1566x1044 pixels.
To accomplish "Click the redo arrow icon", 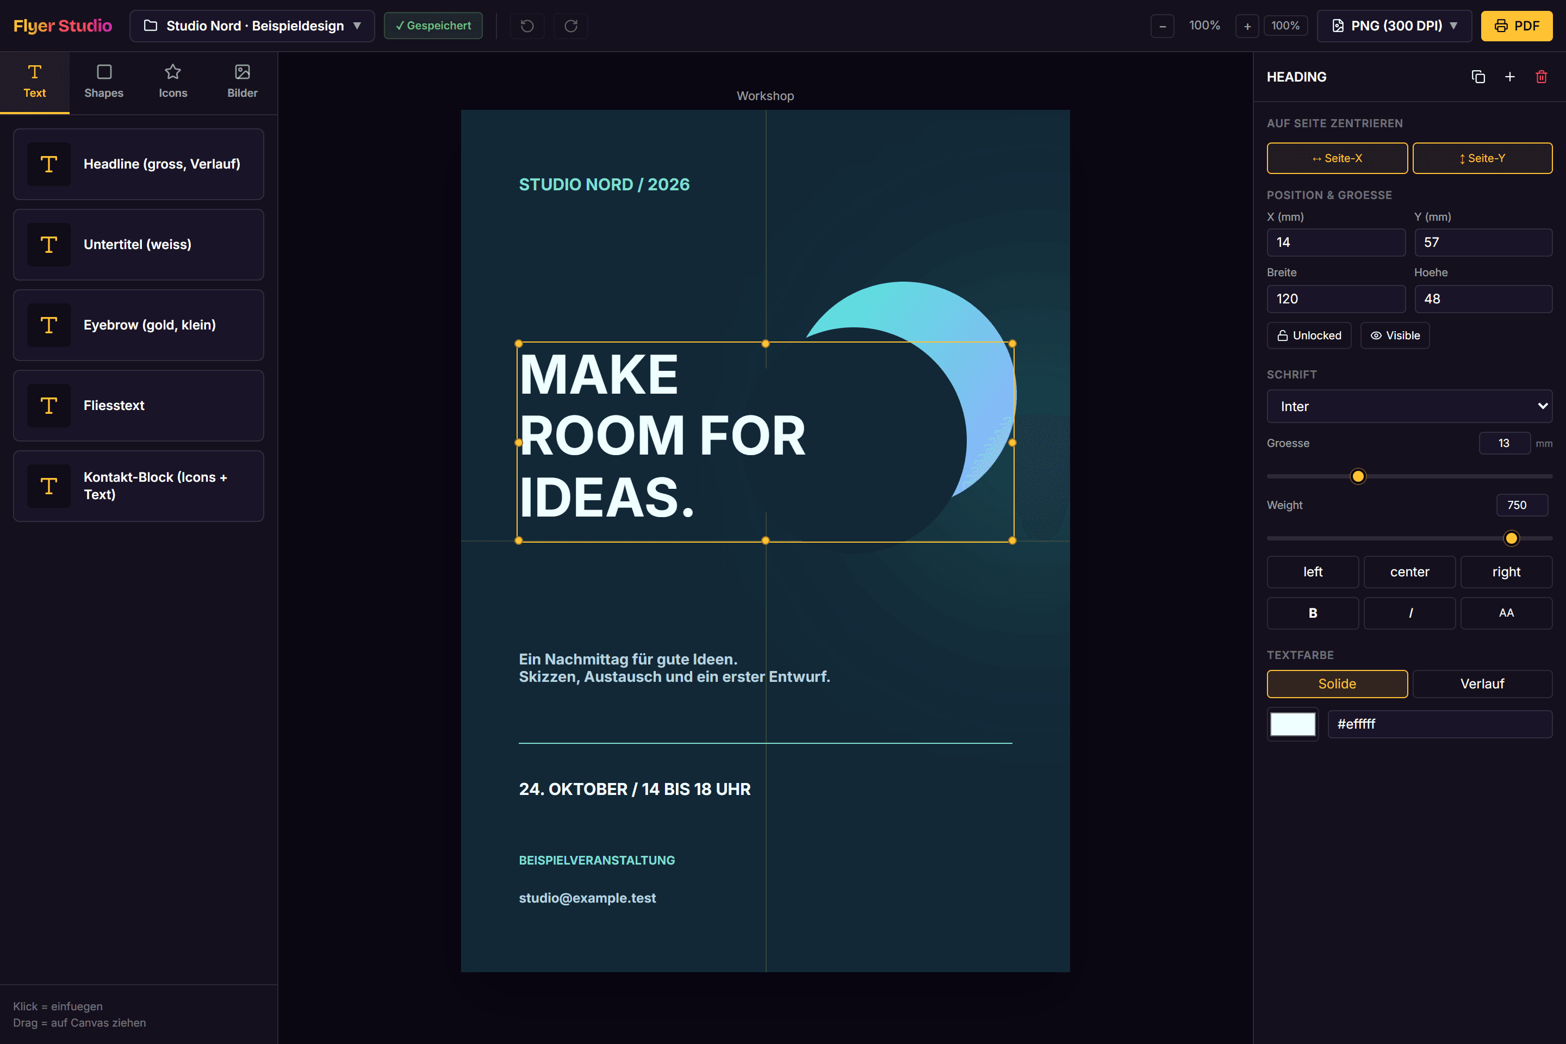I will (x=570, y=26).
